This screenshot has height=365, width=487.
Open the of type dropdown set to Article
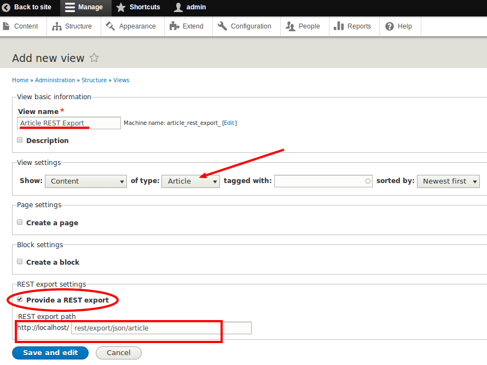[191, 181]
